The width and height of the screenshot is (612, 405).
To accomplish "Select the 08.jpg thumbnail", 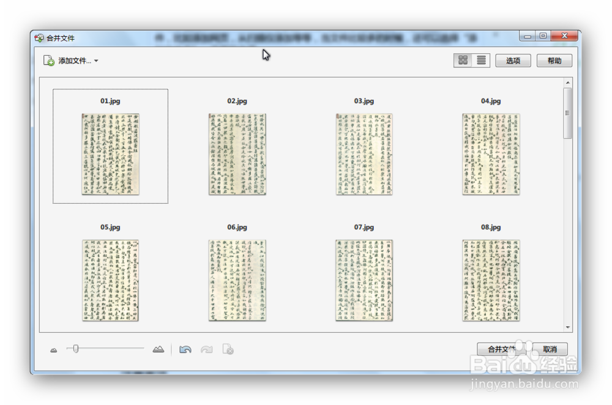I will click(x=491, y=281).
